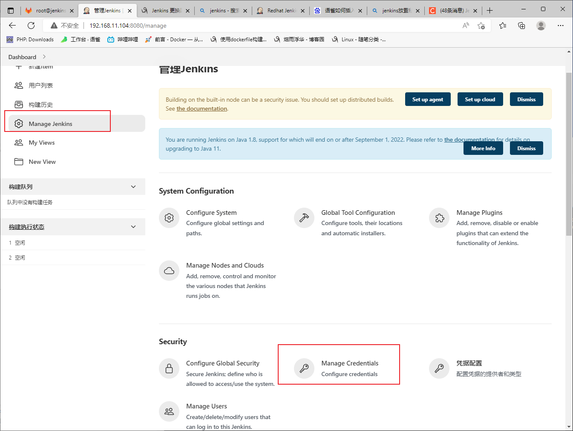
Task: Close the 管理Jenkins tab
Action: (x=130, y=11)
